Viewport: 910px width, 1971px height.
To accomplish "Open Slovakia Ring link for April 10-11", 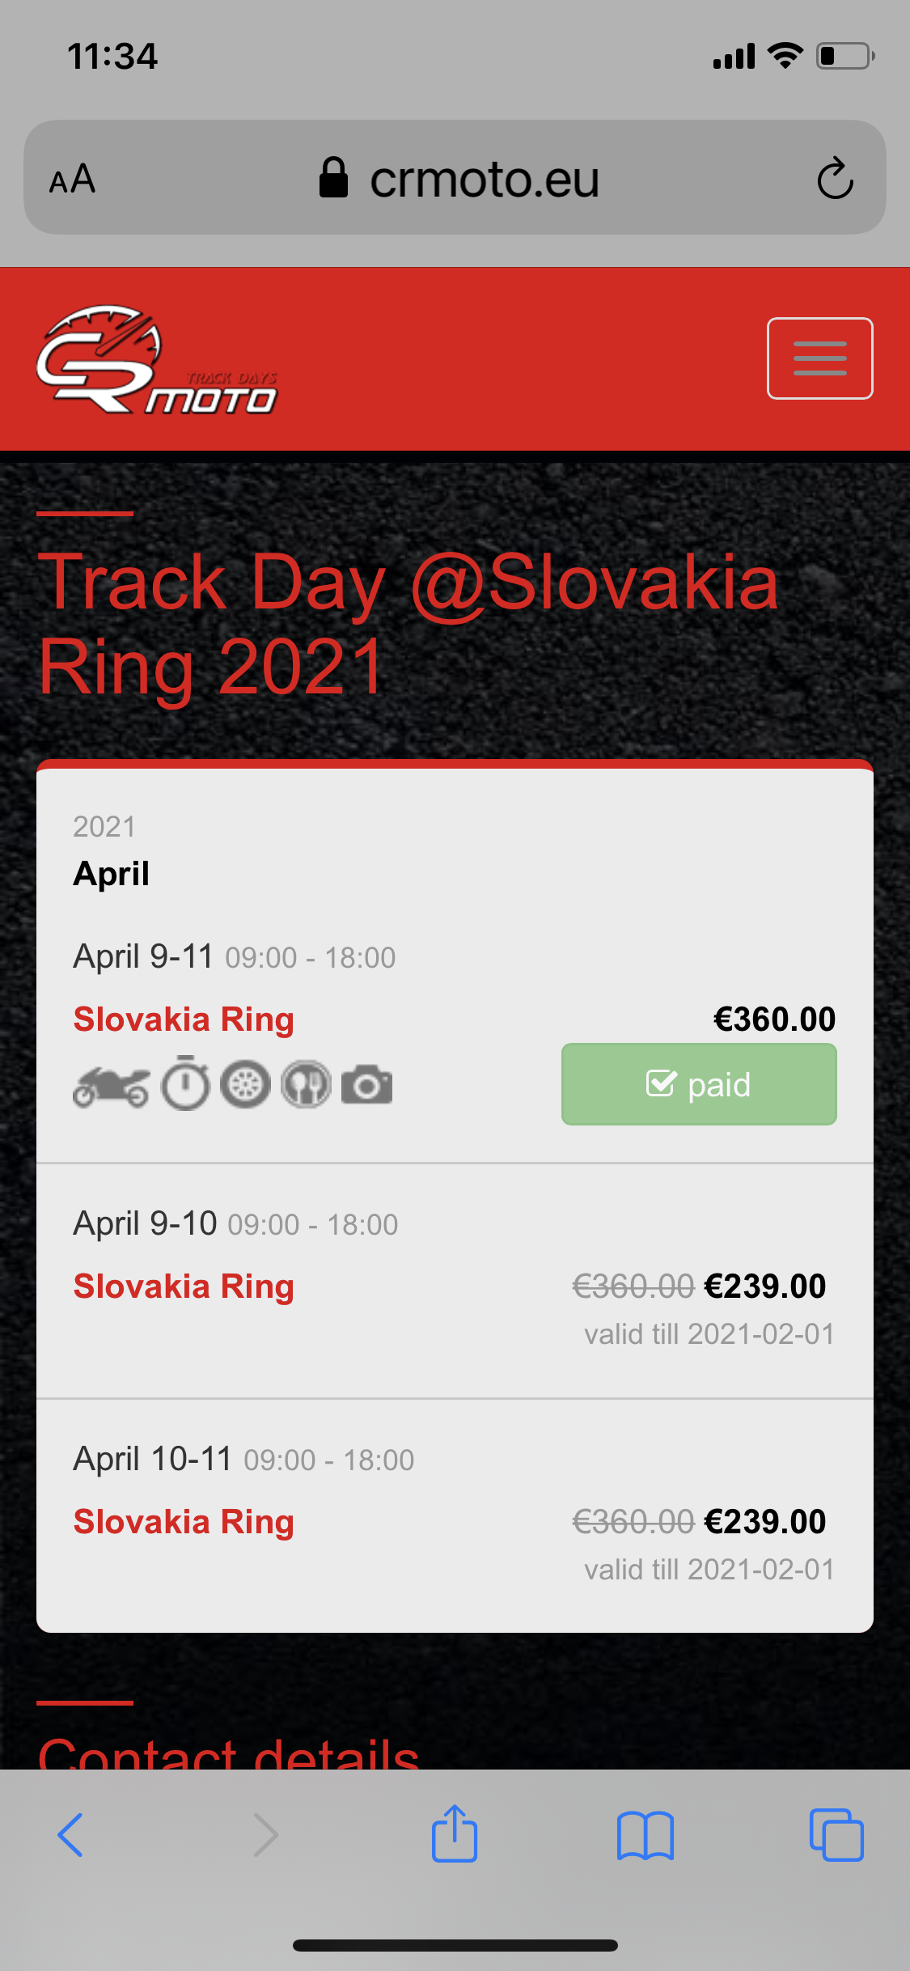I will (184, 1522).
